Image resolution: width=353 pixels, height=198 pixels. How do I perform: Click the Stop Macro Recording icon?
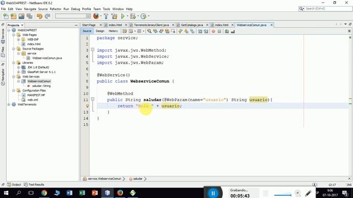220,31
